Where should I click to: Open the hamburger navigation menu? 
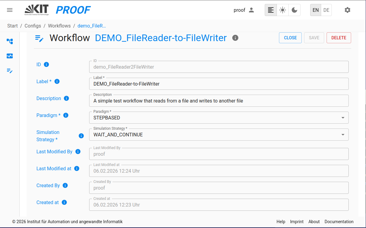(x=10, y=10)
